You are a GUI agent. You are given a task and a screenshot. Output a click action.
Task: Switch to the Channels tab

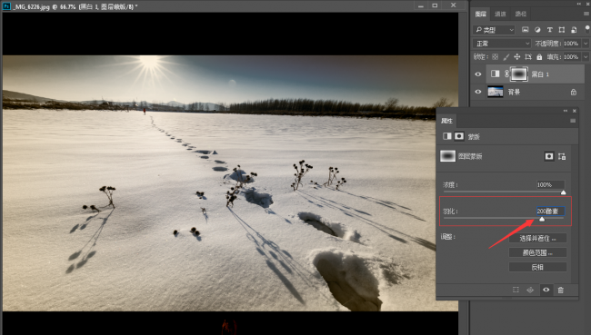pyautogui.click(x=500, y=14)
